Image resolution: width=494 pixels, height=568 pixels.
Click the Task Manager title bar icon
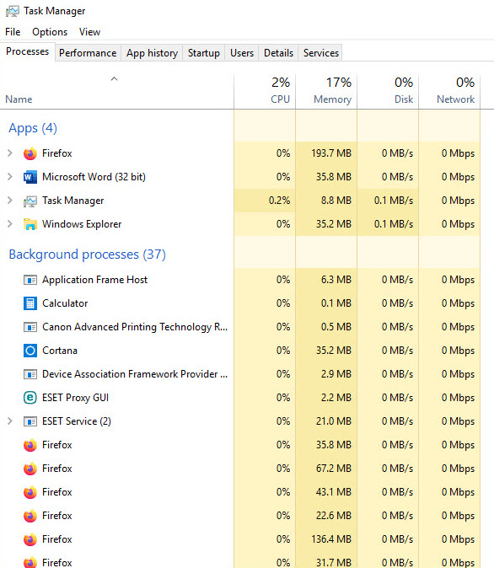[13, 11]
